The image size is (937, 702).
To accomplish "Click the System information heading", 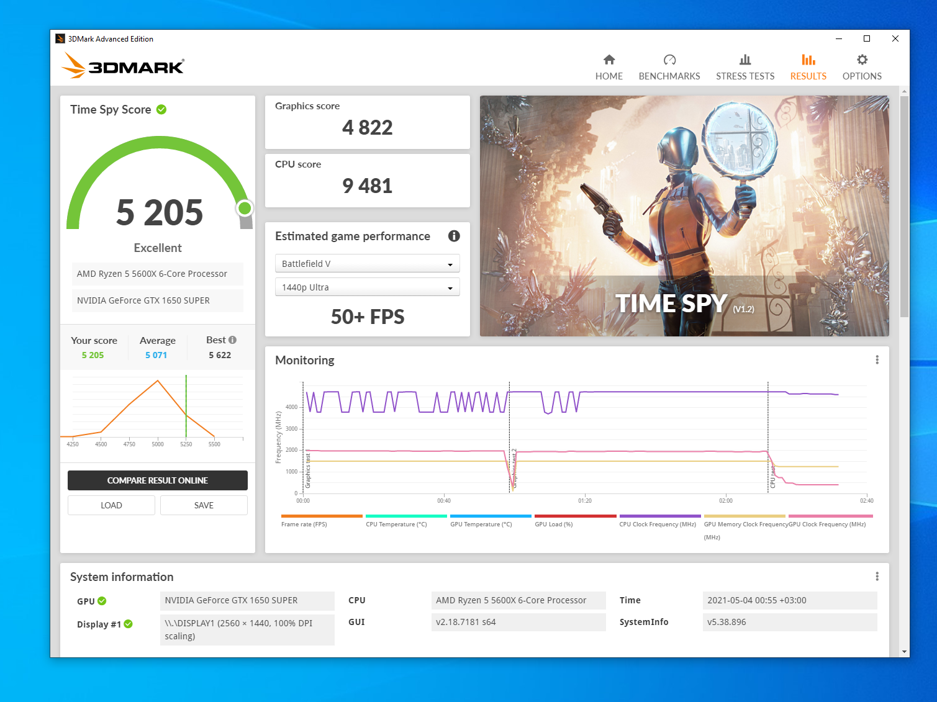I will (x=122, y=577).
